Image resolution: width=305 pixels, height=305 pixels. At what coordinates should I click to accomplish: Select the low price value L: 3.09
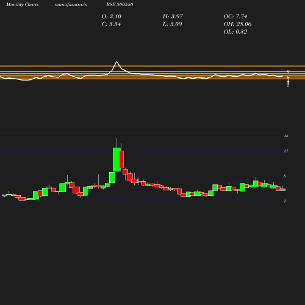pyautogui.click(x=172, y=24)
